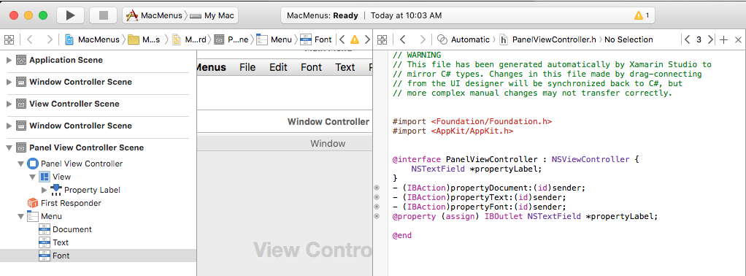Open the No Selection symbol menu
This screenshot has height=276, width=746.
pos(628,39)
